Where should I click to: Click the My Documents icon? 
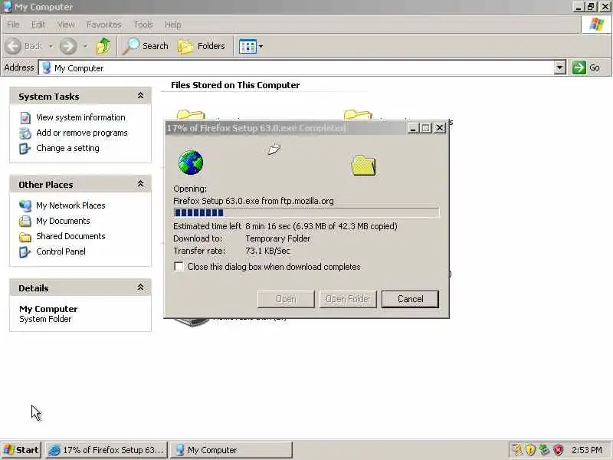25,221
